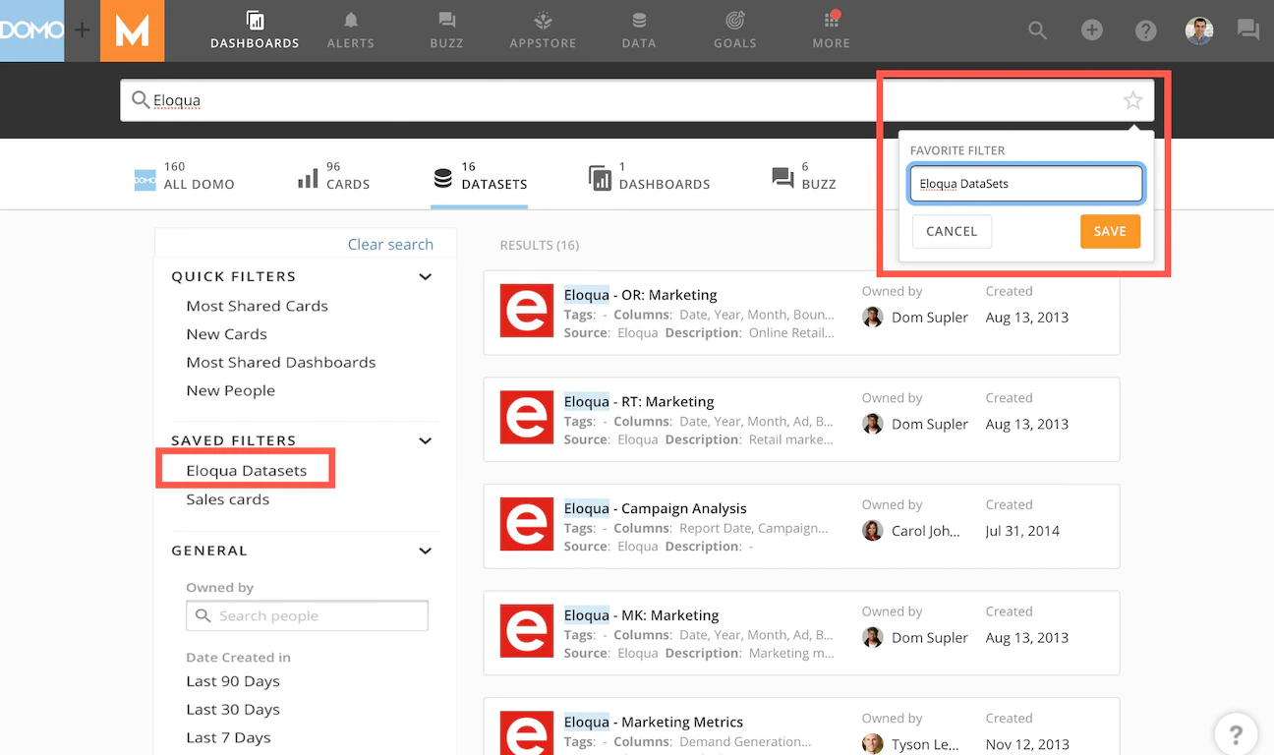Click the Eloqua - OR: Marketing logo icon
Image resolution: width=1274 pixels, height=755 pixels.
[527, 311]
